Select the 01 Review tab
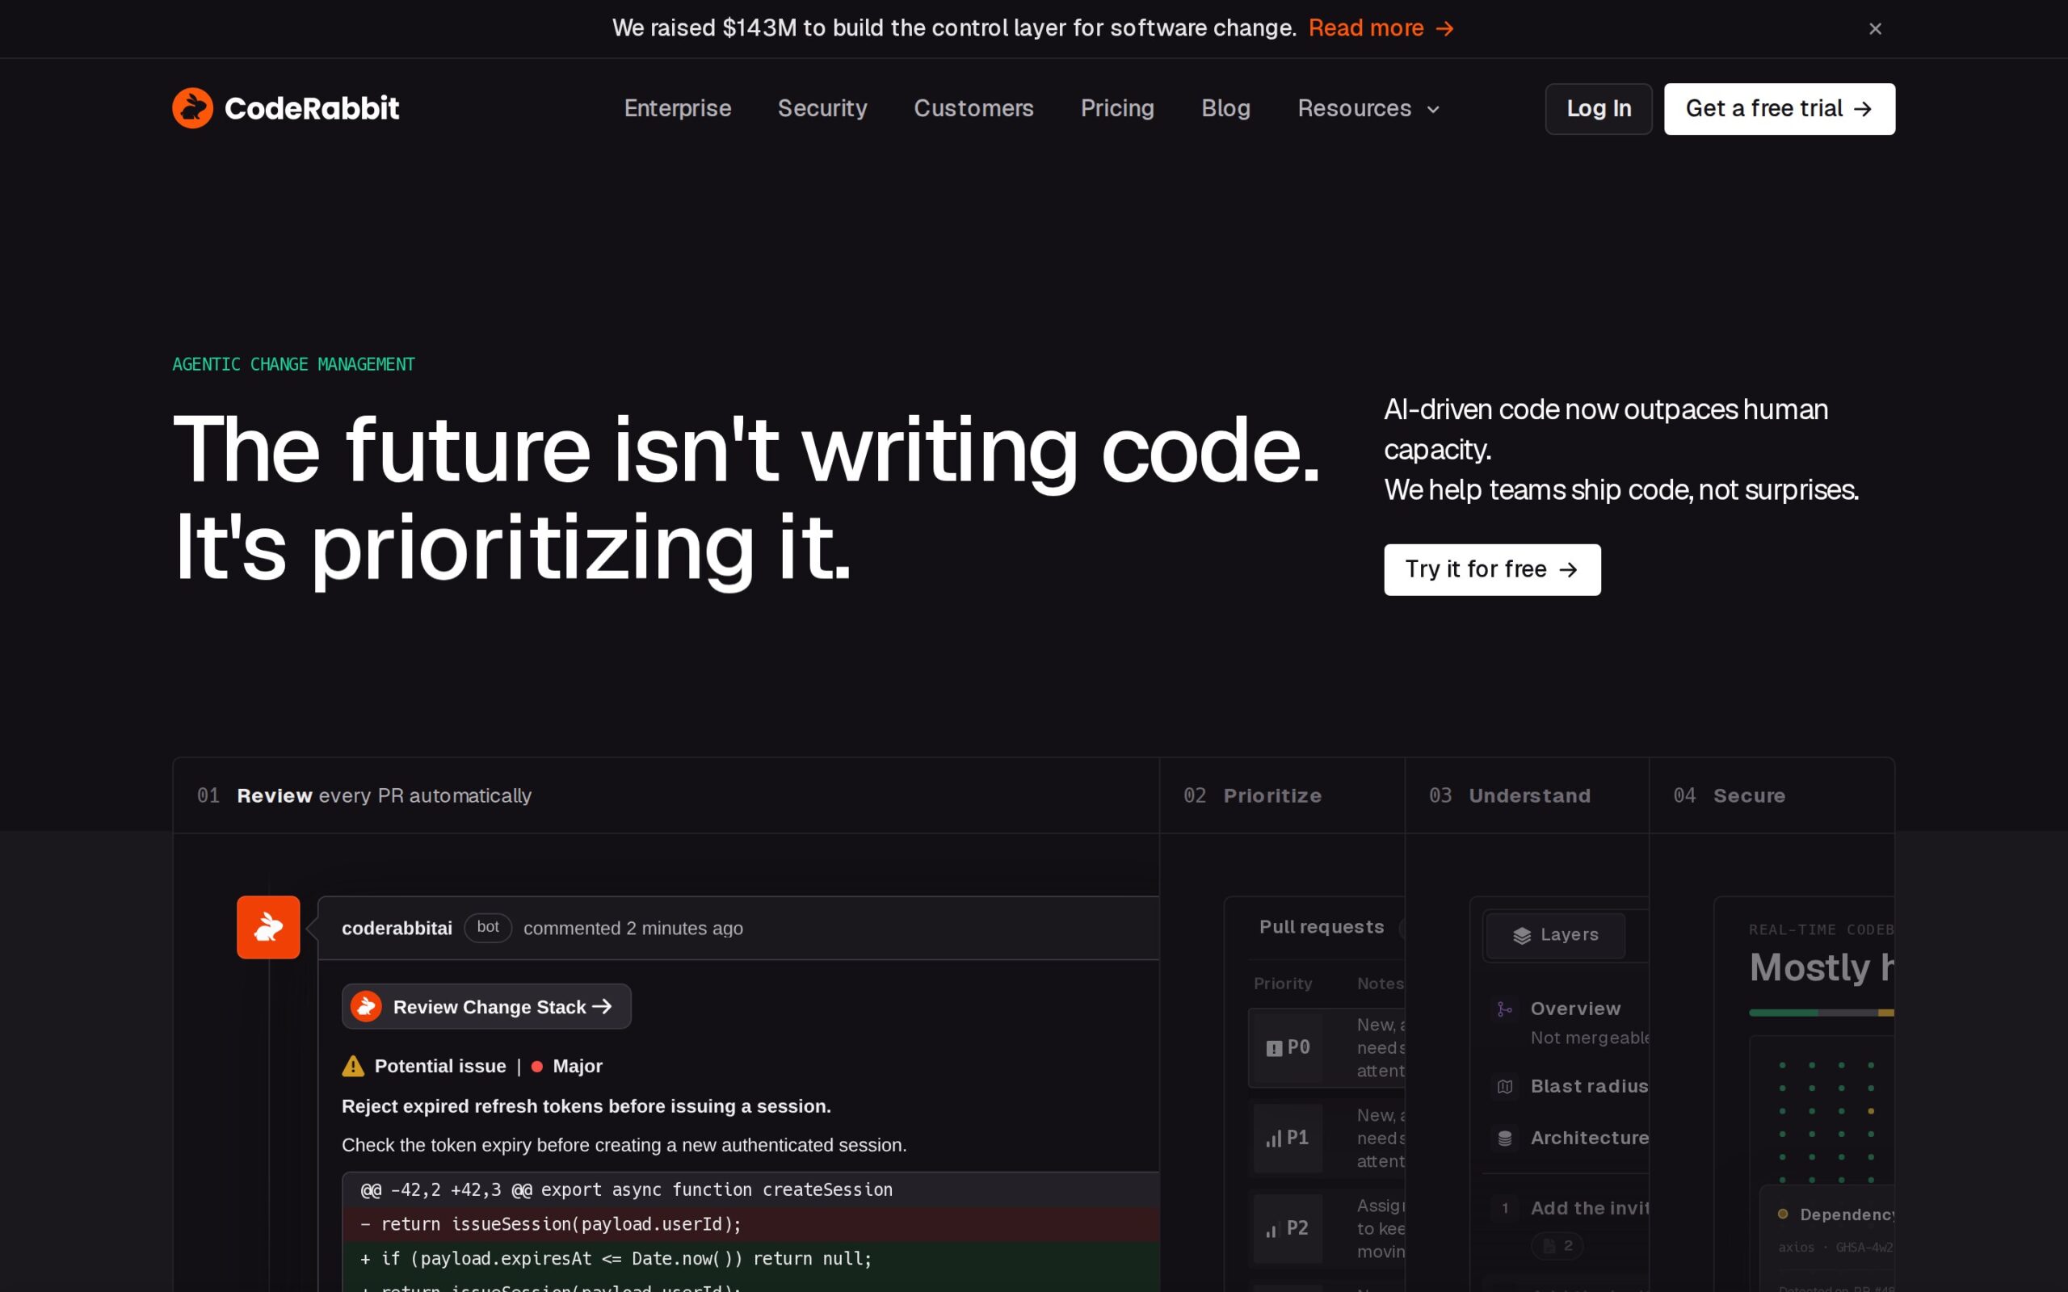Image resolution: width=2068 pixels, height=1292 pixels. (x=666, y=795)
